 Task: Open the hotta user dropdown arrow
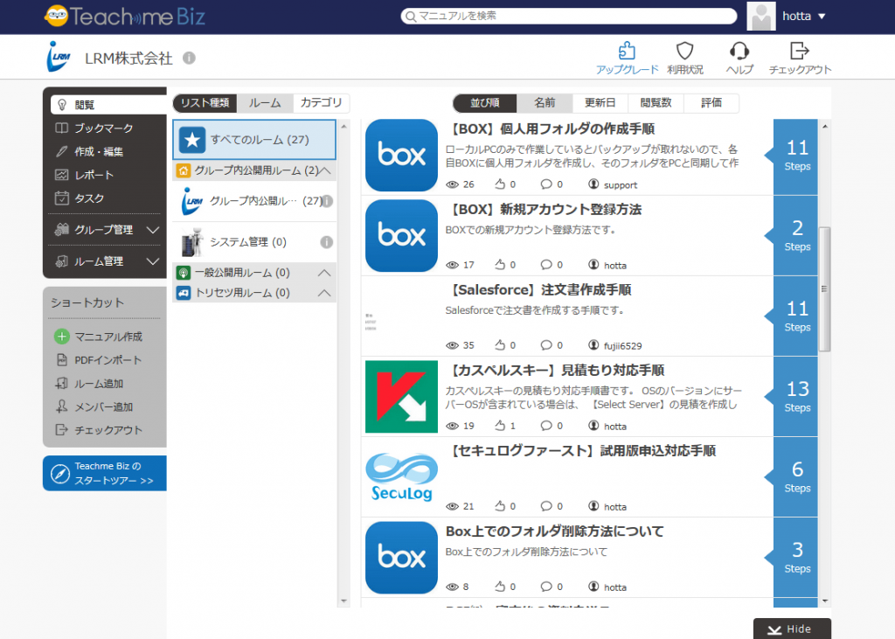[x=822, y=17]
